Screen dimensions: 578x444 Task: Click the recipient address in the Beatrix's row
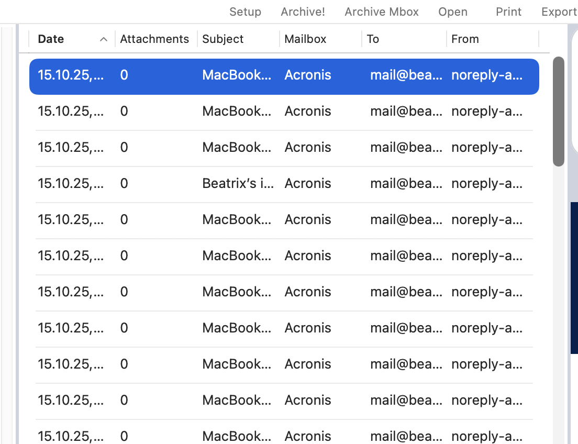tap(406, 184)
